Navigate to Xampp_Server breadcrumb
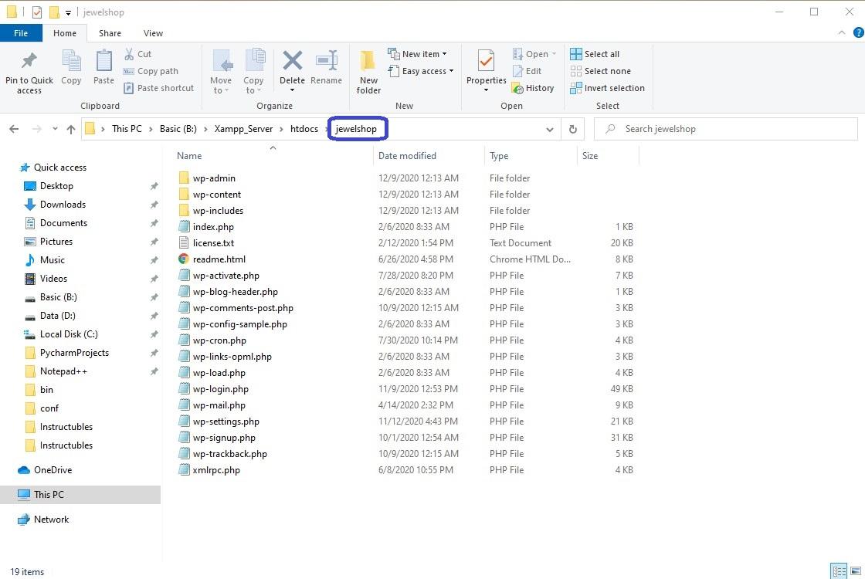 coord(243,129)
